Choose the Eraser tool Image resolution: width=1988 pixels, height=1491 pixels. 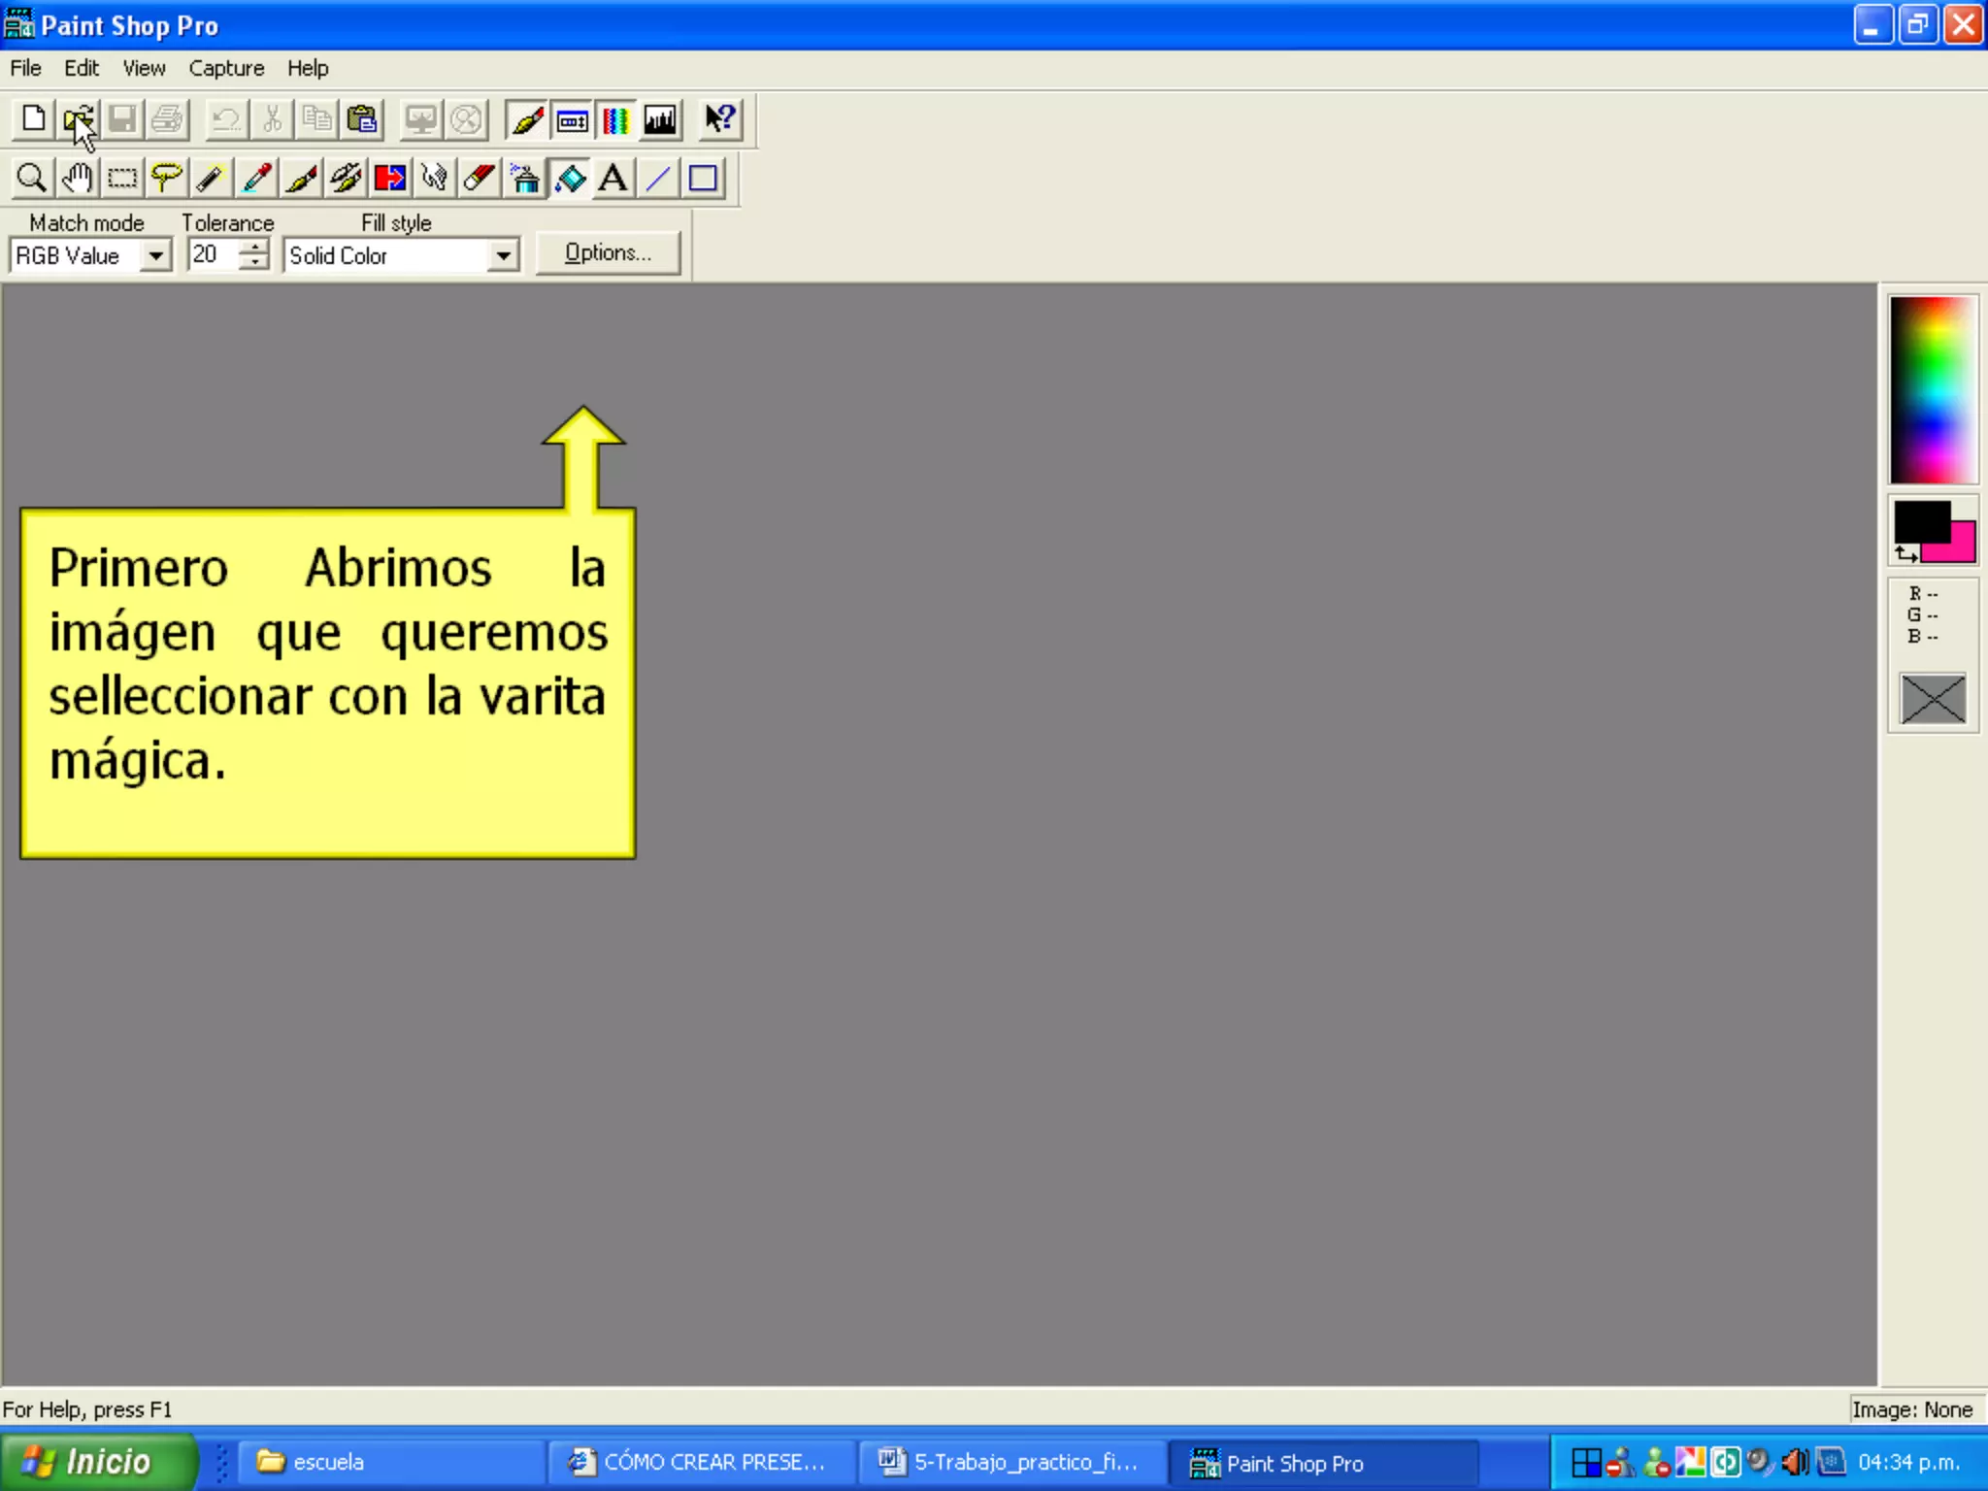click(480, 179)
